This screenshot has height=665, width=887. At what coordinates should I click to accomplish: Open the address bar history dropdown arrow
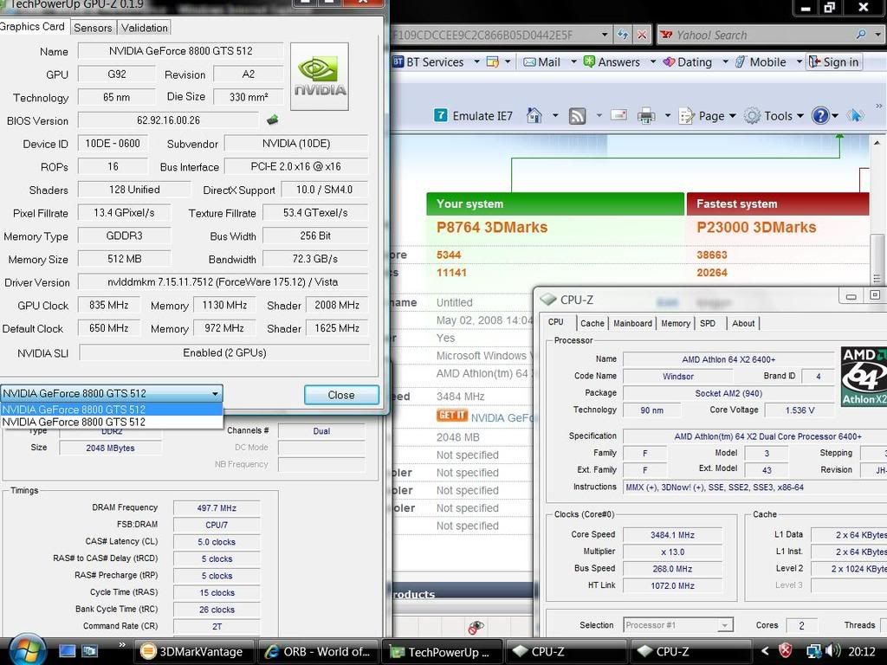point(604,35)
